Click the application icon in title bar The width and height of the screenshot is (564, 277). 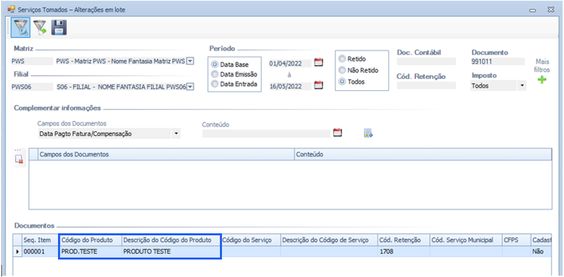point(11,9)
